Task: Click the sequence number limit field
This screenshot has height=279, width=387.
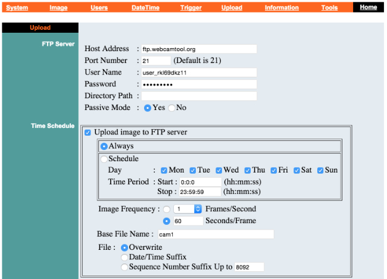Action: click(249, 267)
